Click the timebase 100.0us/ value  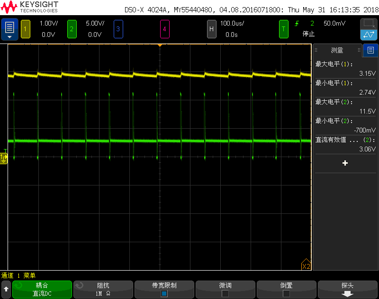(x=232, y=23)
